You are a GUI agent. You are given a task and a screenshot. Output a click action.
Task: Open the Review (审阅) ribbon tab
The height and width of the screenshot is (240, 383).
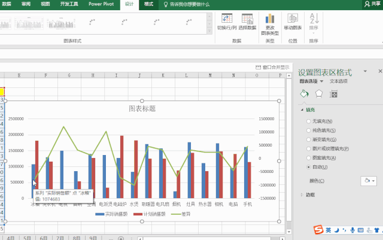point(26,4)
